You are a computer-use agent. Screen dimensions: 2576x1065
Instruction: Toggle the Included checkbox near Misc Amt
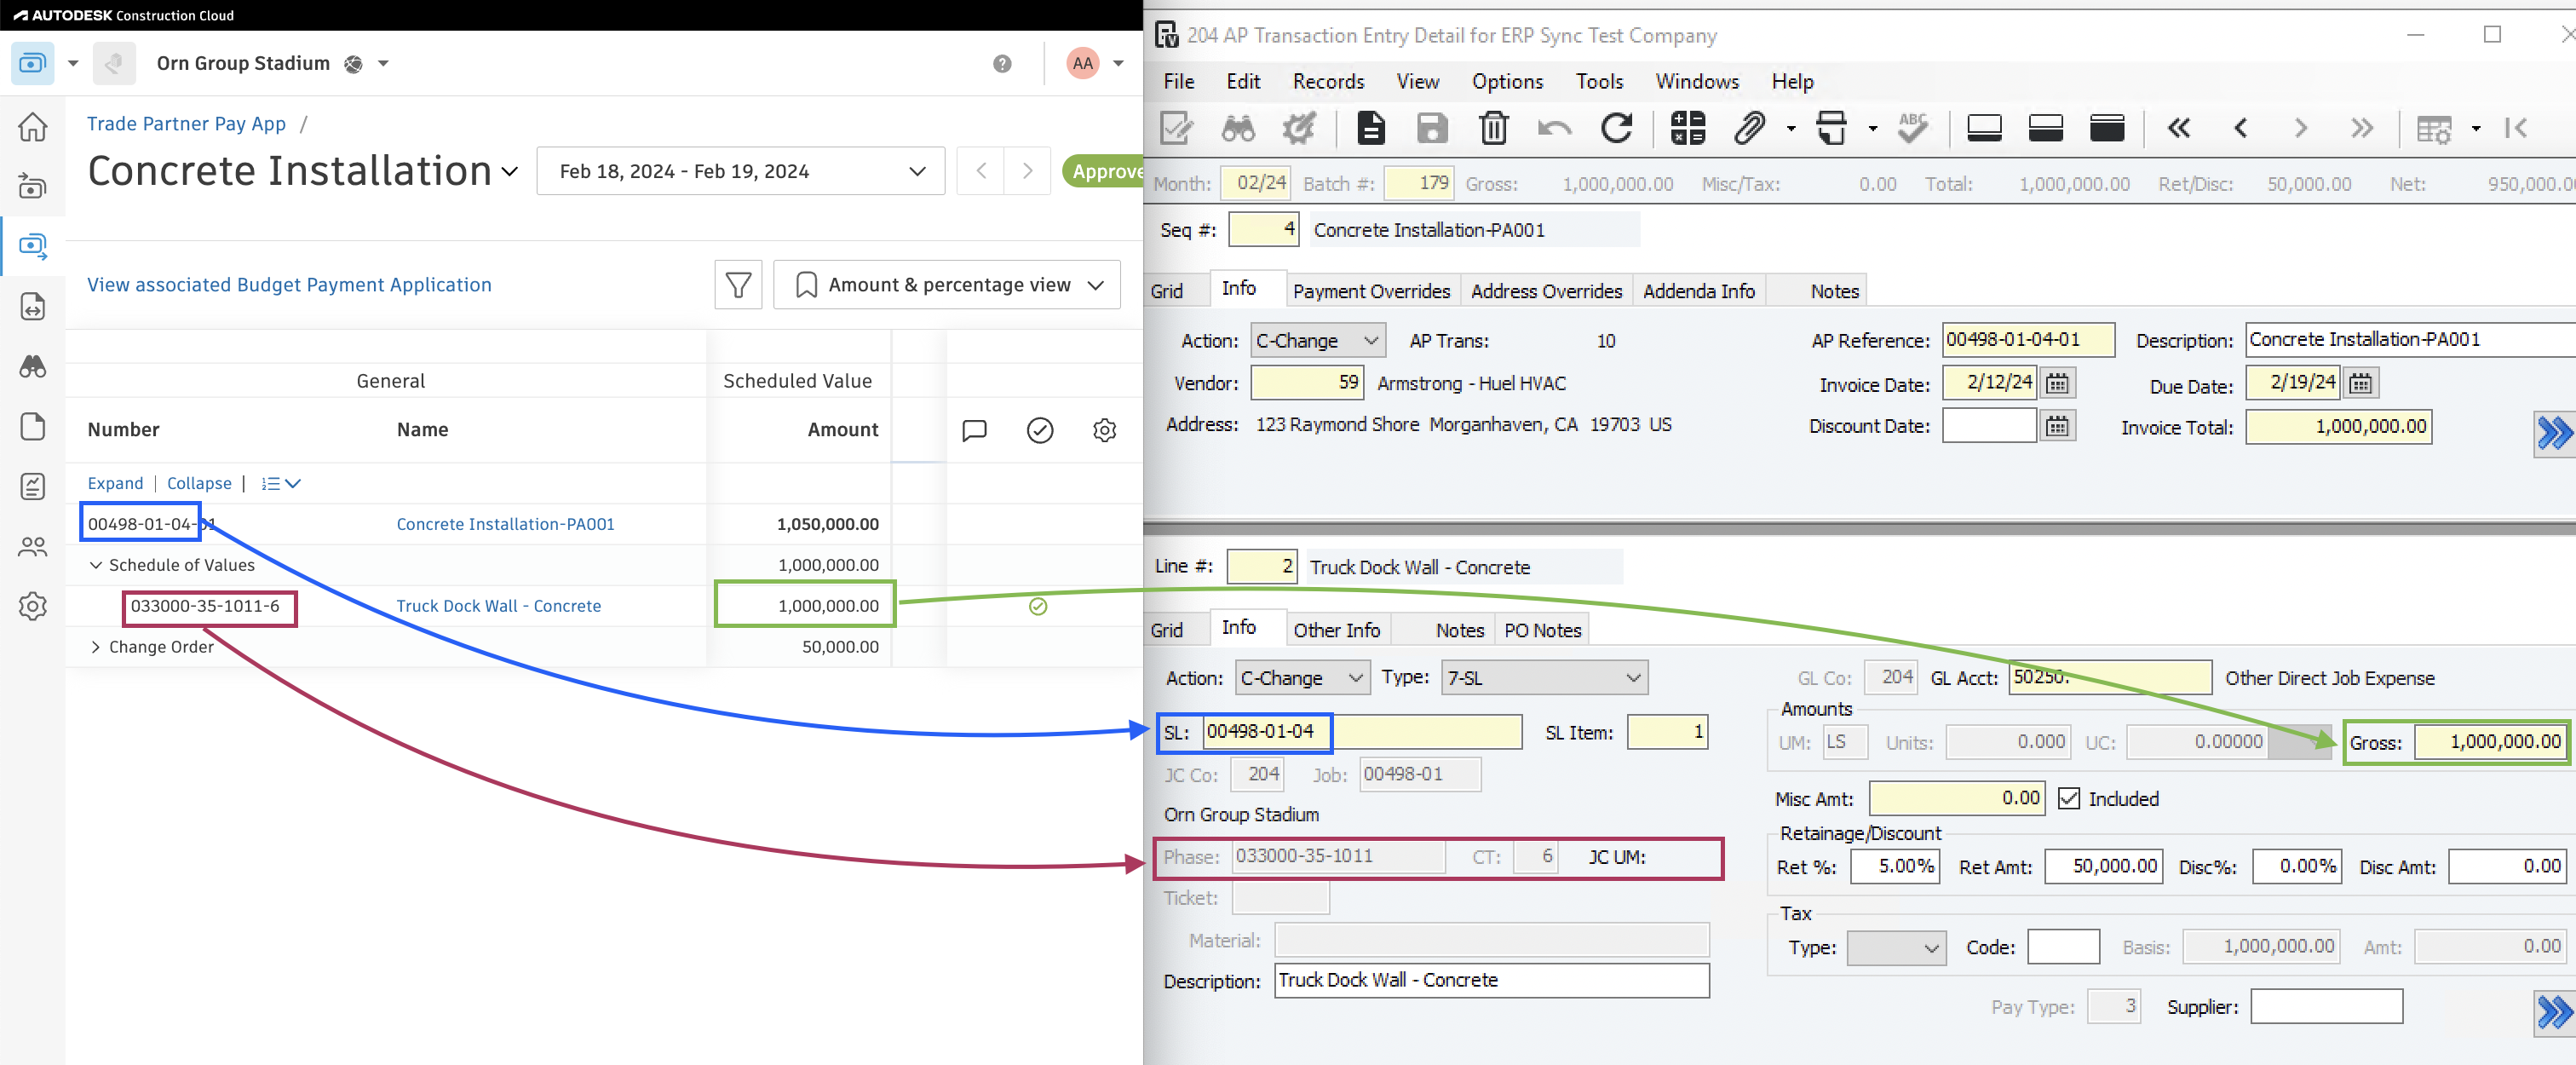tap(2069, 799)
